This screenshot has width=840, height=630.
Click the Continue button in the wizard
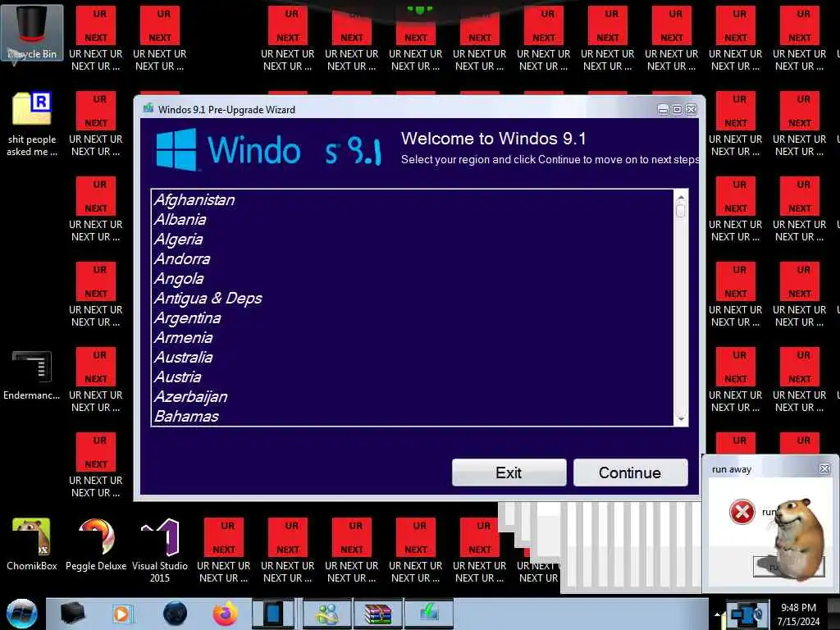(630, 472)
